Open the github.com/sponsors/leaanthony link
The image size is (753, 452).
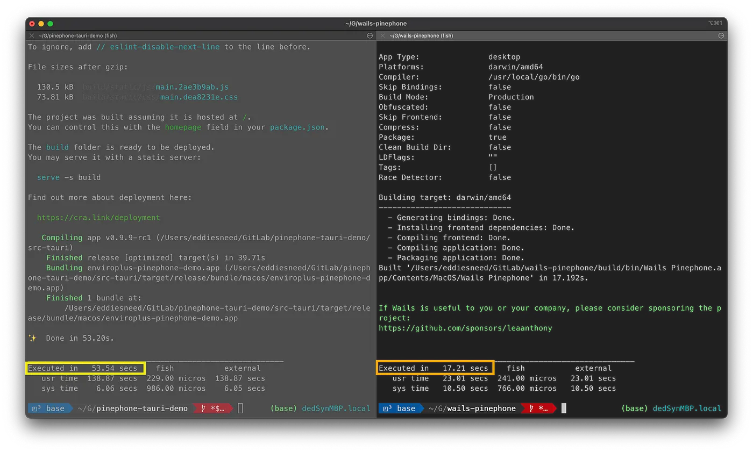click(465, 328)
